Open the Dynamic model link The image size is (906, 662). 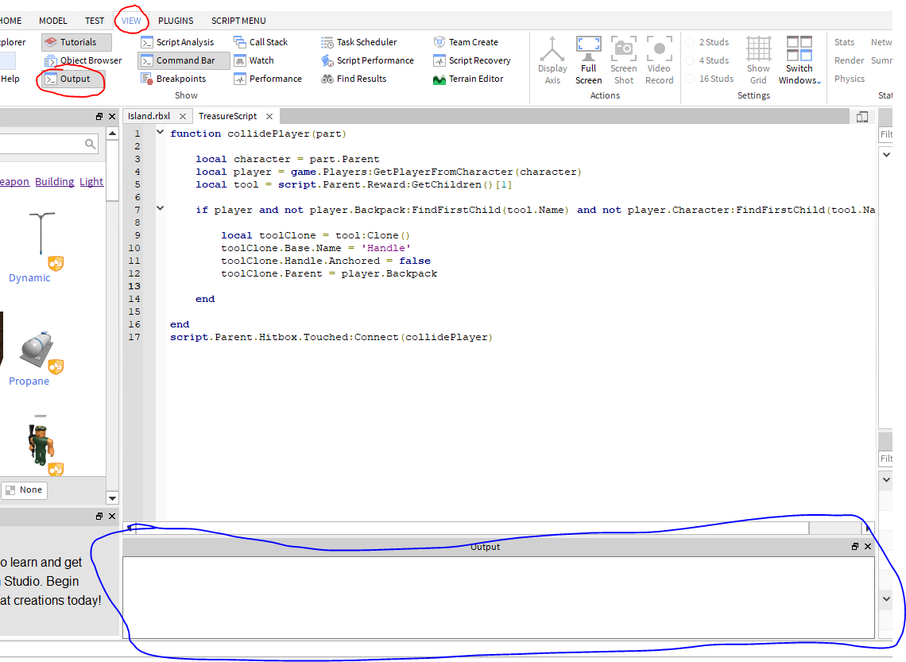click(x=29, y=278)
